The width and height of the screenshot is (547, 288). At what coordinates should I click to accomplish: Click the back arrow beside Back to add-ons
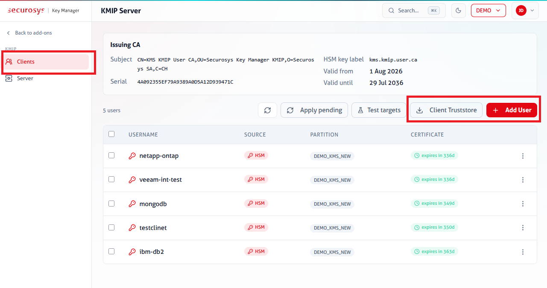click(8, 33)
